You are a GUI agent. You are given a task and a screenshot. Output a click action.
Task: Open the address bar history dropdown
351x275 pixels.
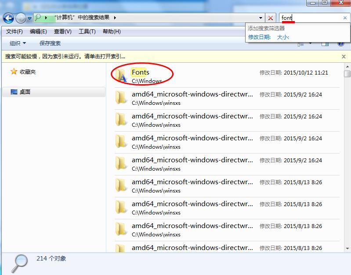coord(261,18)
